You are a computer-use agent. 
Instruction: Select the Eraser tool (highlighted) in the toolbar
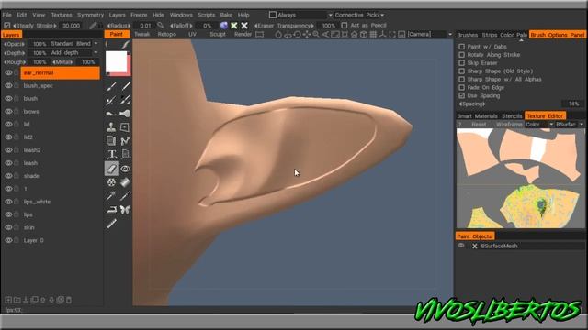(111, 169)
